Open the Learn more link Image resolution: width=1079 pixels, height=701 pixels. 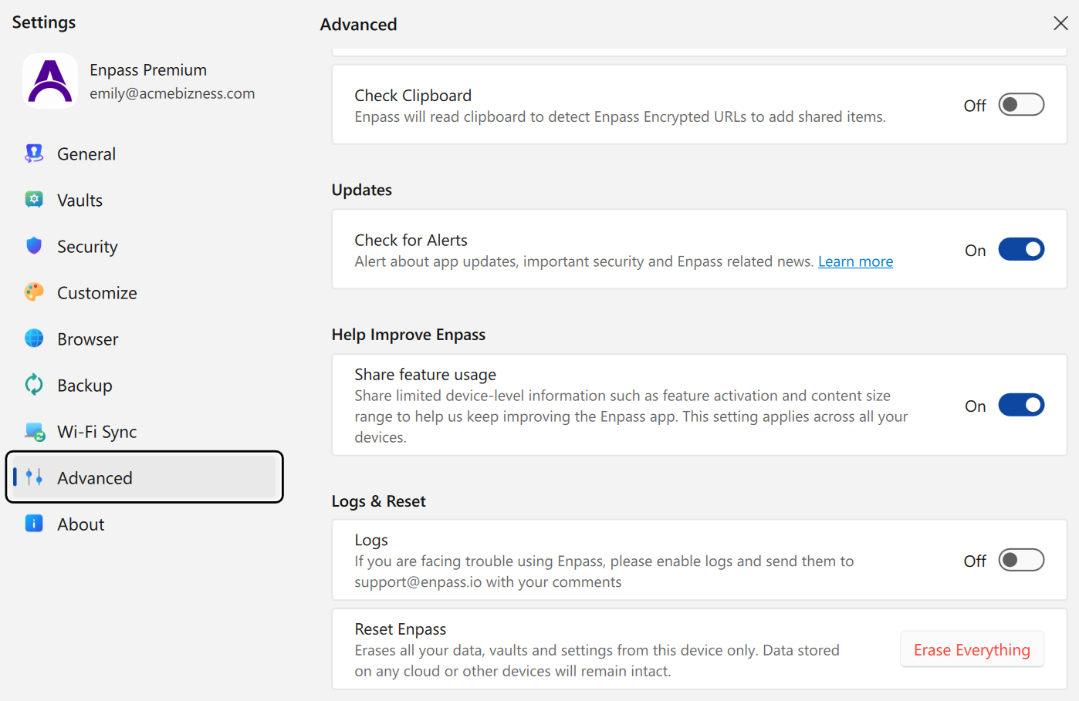coord(855,261)
